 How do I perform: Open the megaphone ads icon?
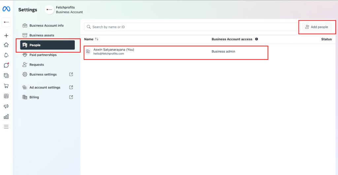coord(6,106)
